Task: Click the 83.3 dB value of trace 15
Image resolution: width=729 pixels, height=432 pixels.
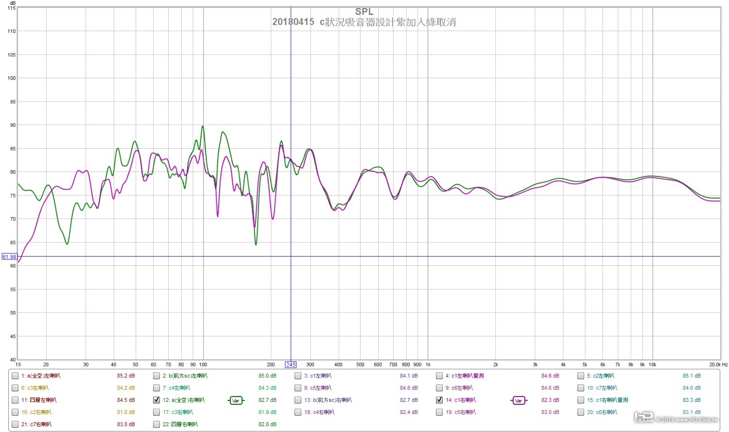Action: (692, 400)
